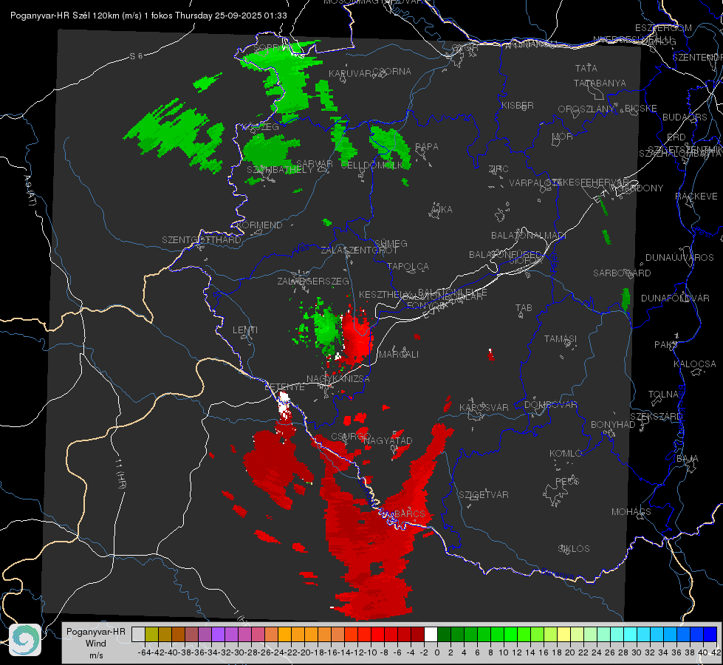Image resolution: width=723 pixels, height=665 pixels.
Task: Select the light gray swatch at the legend's left end
Action: click(x=138, y=634)
